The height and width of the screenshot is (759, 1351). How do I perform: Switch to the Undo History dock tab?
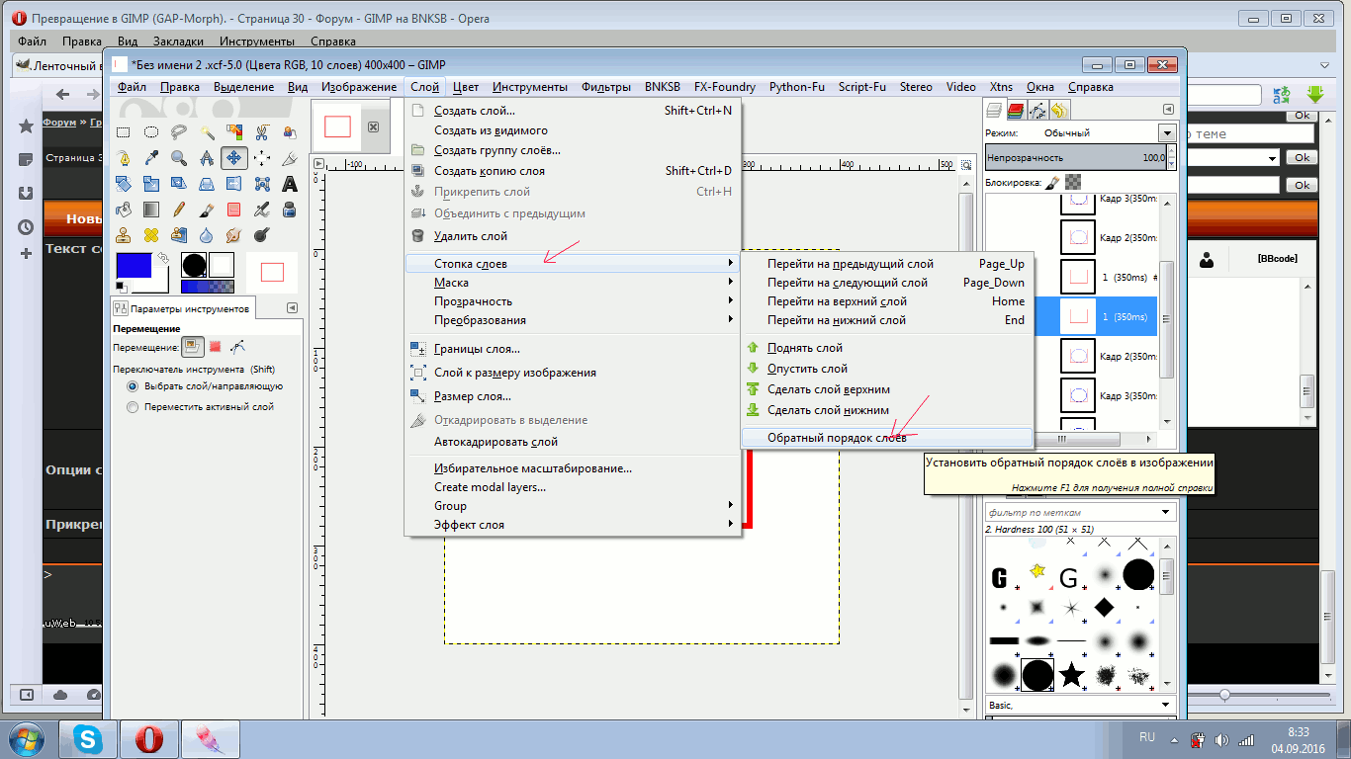point(1058,111)
